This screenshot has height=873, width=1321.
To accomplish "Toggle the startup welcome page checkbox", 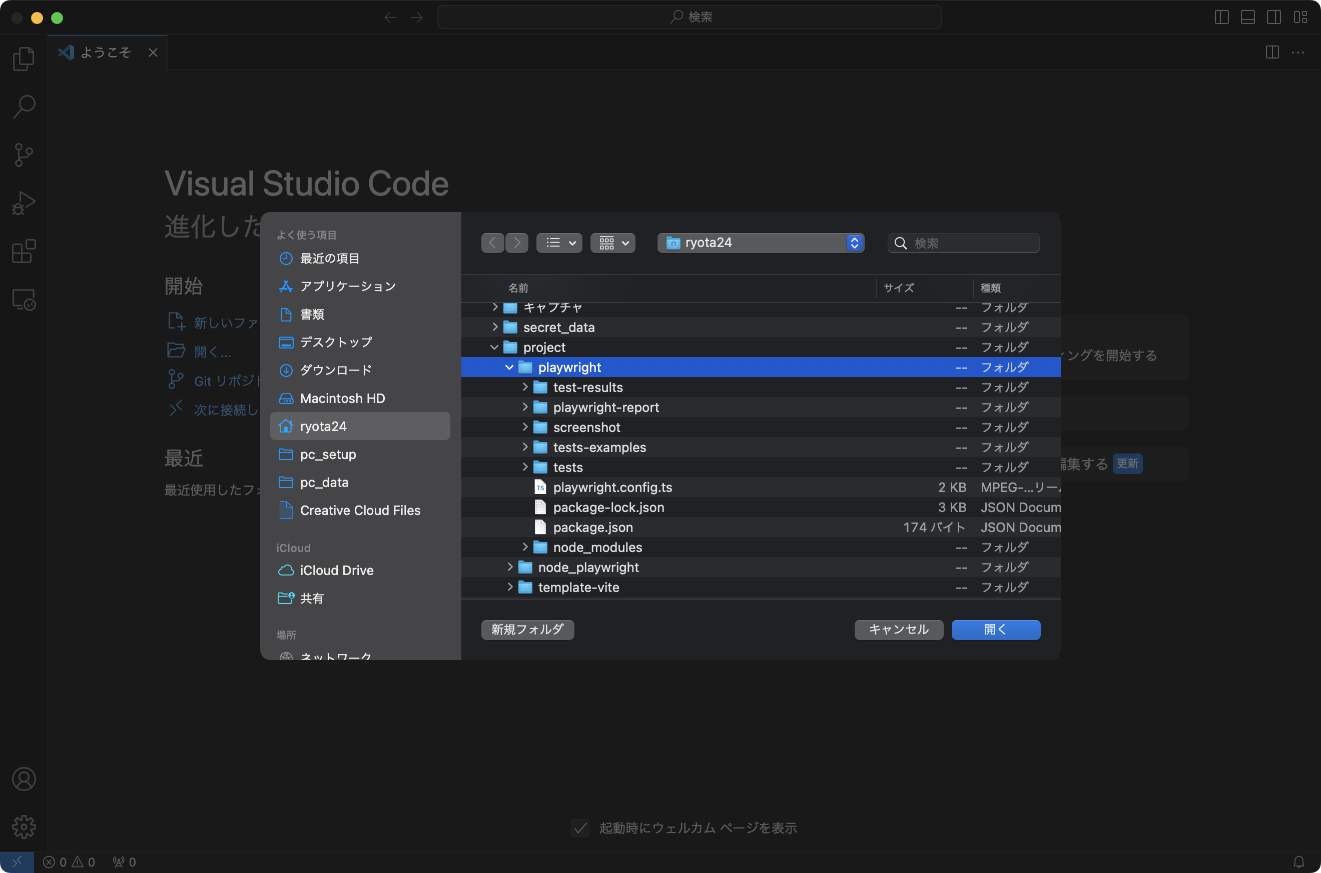I will 580,828.
